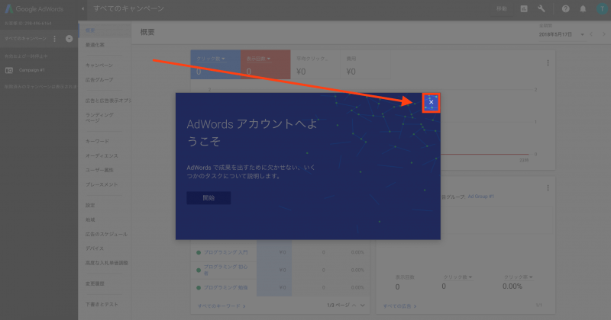Click keyword プログラミング 勉強
The width and height of the screenshot is (611, 320).
click(225, 288)
